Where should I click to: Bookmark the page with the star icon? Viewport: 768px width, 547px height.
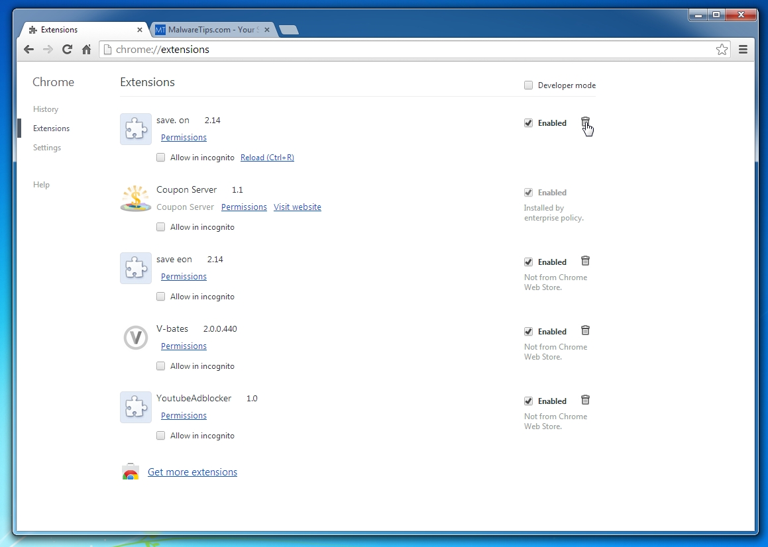722,49
